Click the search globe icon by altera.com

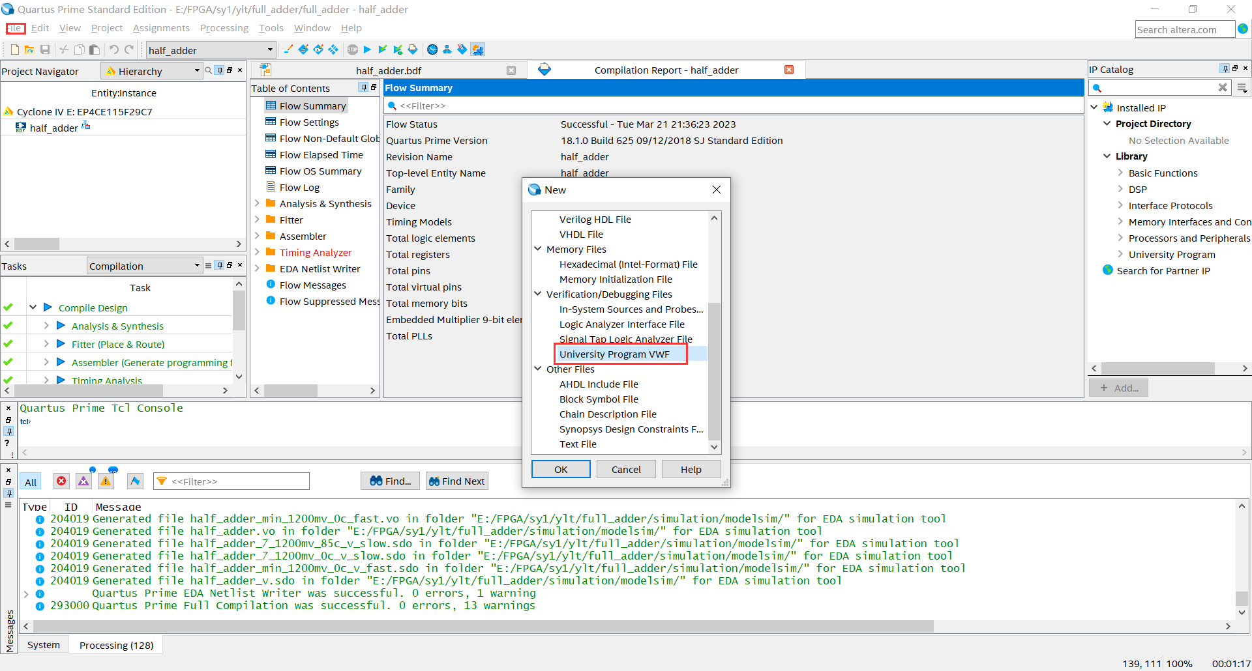pos(1243,29)
